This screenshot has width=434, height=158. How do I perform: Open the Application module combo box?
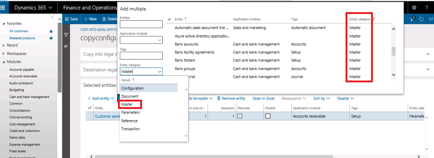click(141, 40)
